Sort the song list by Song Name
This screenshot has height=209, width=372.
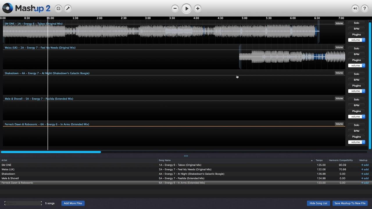point(236,160)
